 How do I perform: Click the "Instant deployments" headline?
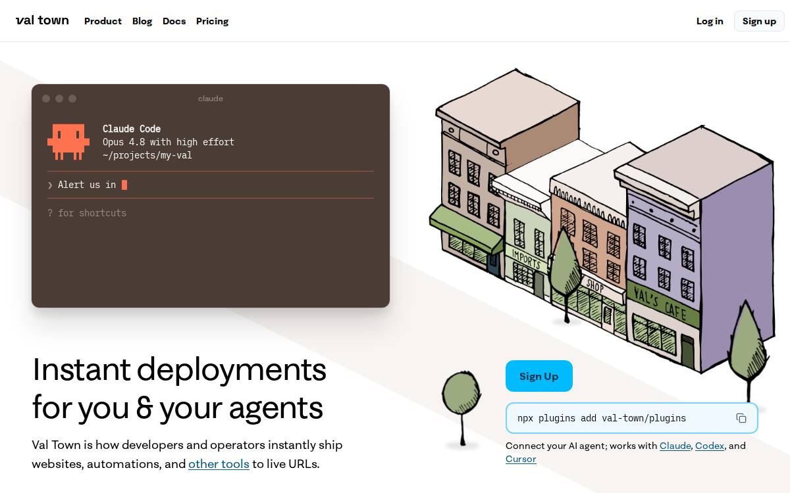179,369
